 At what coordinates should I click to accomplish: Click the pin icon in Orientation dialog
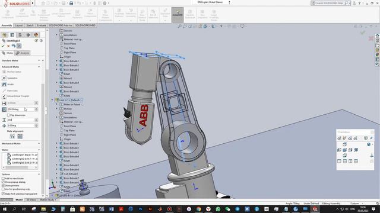point(371,138)
